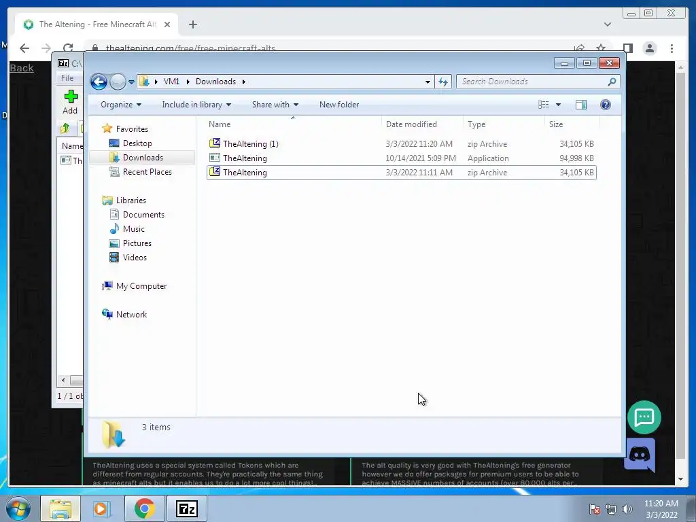696x522 pixels.
Task: Click My Computer in the sidebar
Action: (x=141, y=286)
